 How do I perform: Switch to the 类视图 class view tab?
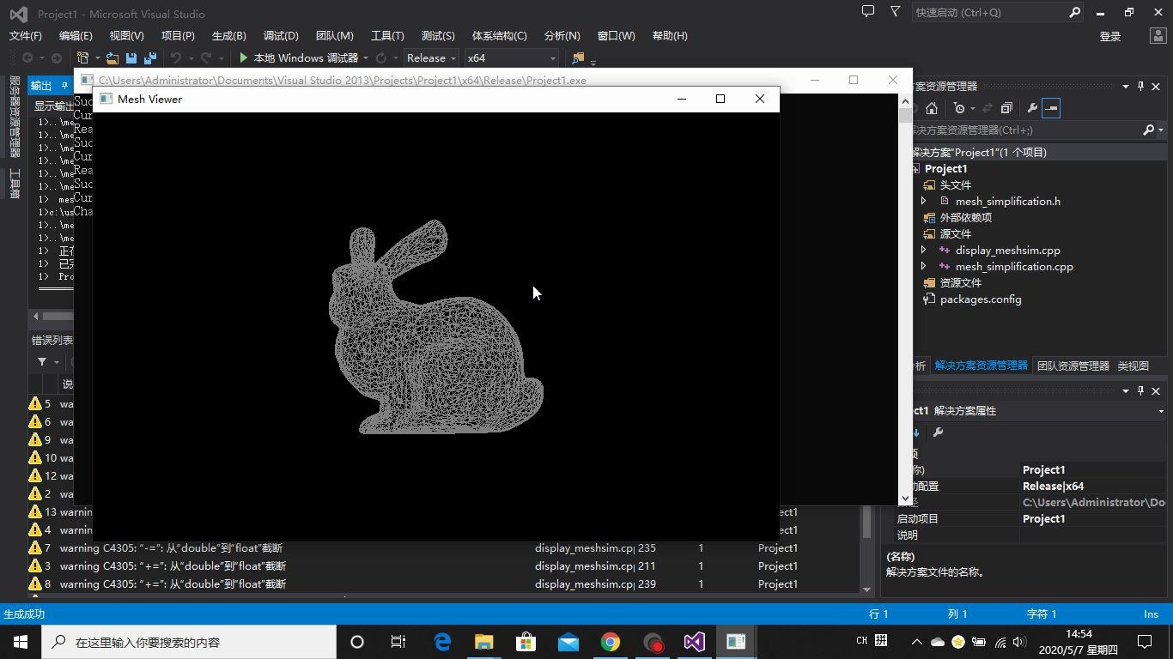pyautogui.click(x=1133, y=366)
